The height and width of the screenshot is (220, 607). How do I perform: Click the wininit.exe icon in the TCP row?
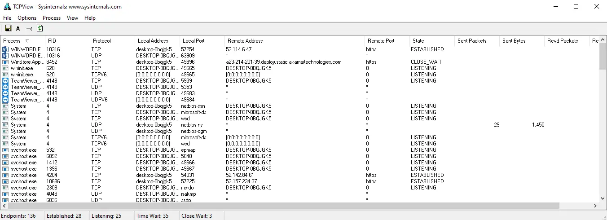pos(5,68)
